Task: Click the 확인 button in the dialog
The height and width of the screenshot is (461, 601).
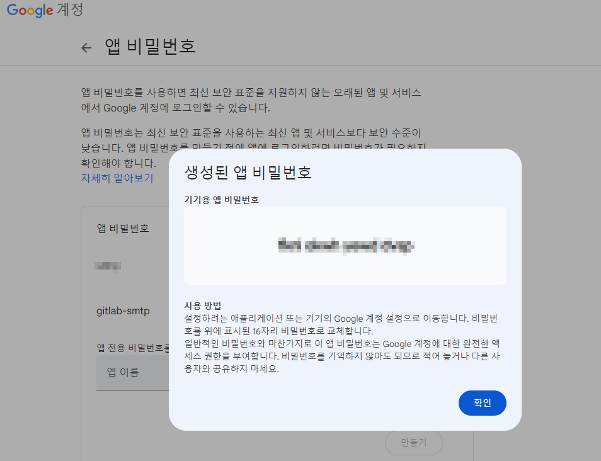Action: click(482, 403)
